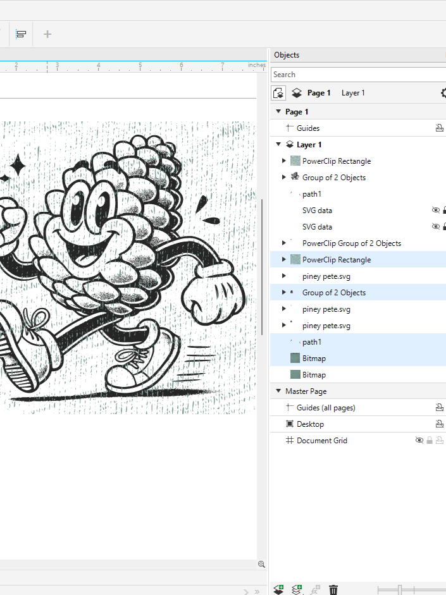446x595 pixels.
Task: Select the Document Grid layer
Action: [x=358, y=440]
